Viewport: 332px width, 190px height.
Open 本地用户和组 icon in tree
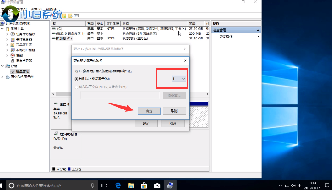coord(12,50)
